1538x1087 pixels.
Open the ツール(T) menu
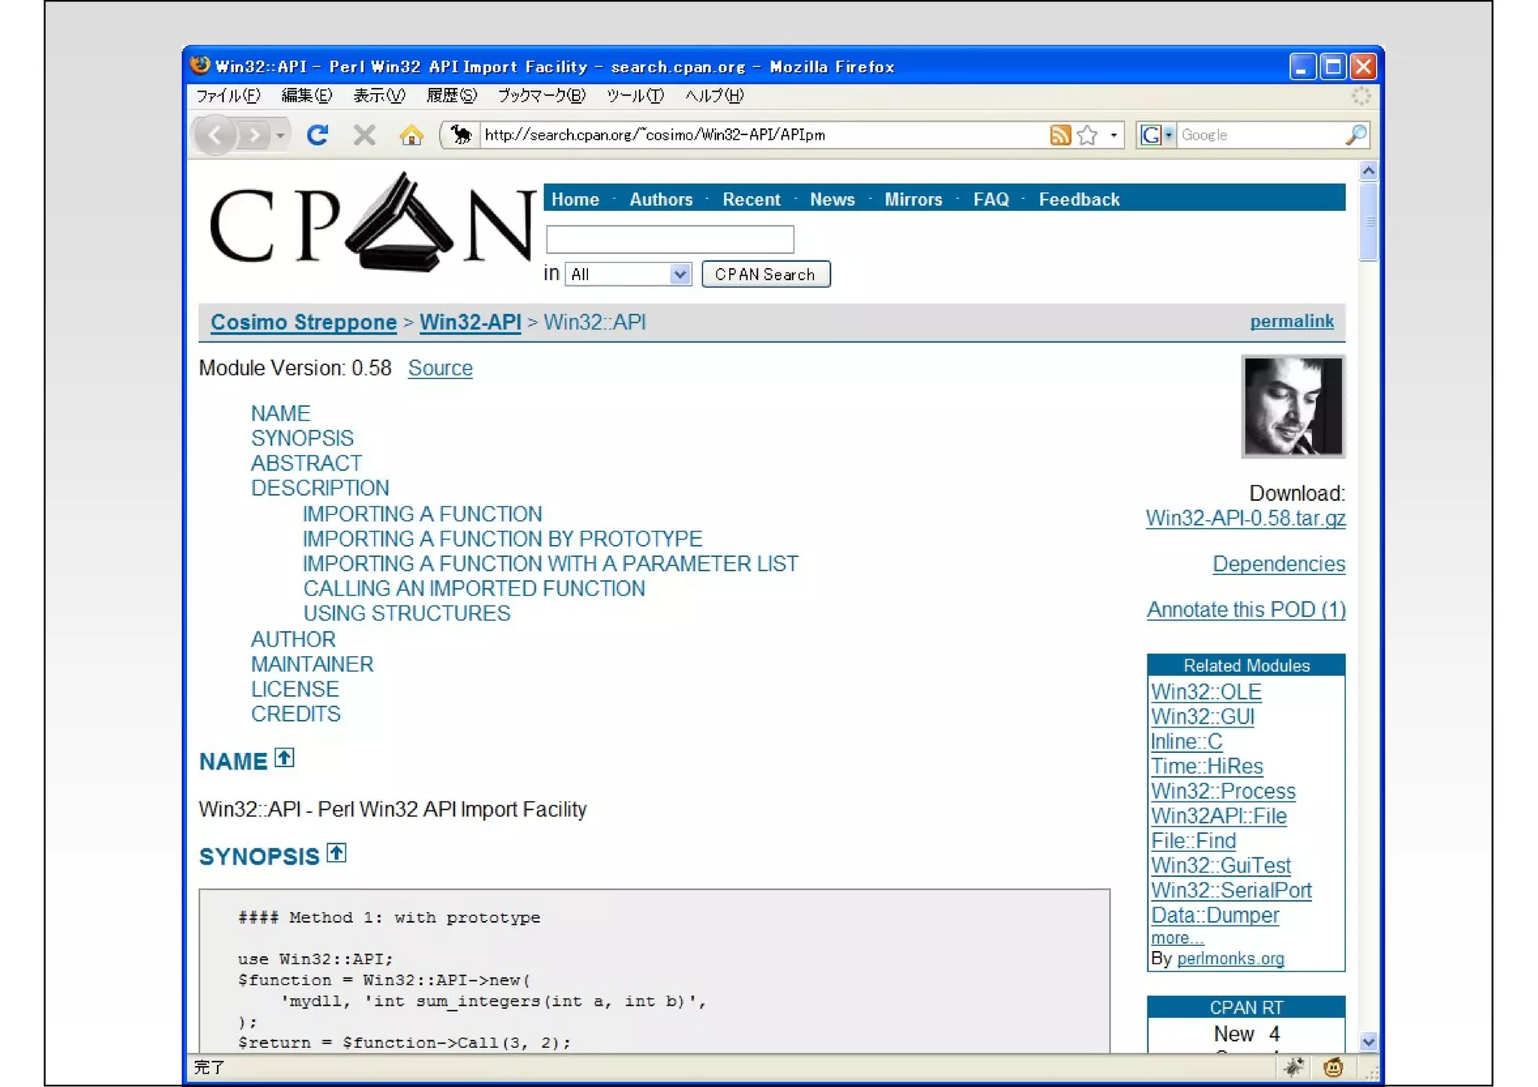coord(635,96)
